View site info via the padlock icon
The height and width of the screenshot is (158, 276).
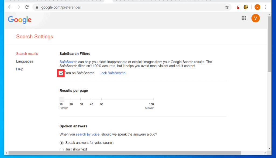click(x=37, y=7)
